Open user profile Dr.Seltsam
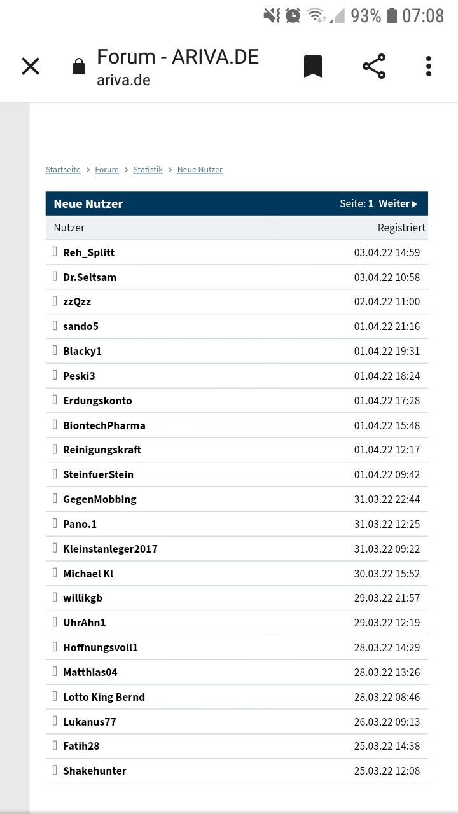This screenshot has height=814, width=458. (x=90, y=277)
